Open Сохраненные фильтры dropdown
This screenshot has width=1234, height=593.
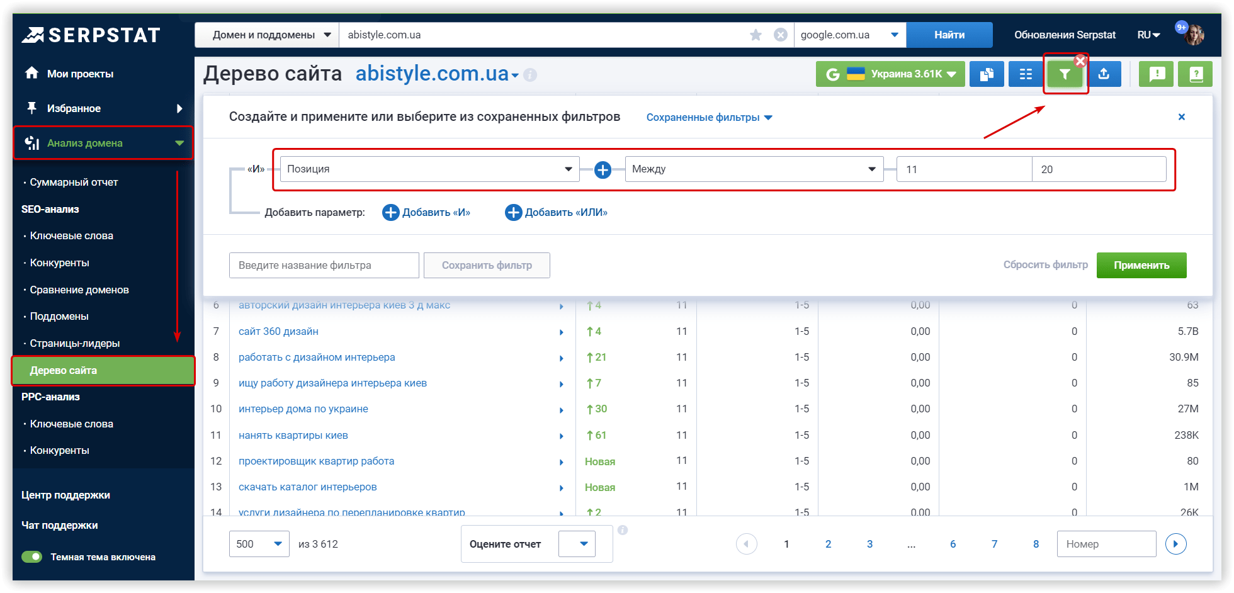pos(709,118)
